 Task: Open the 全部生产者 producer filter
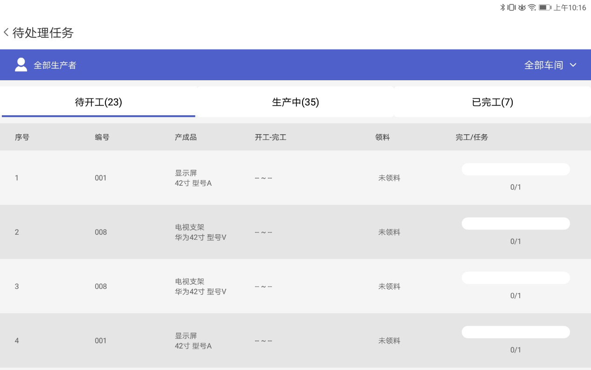tap(46, 65)
